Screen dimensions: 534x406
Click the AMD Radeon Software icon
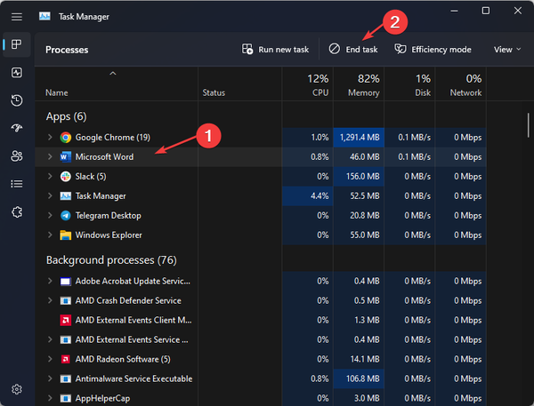(x=65, y=359)
